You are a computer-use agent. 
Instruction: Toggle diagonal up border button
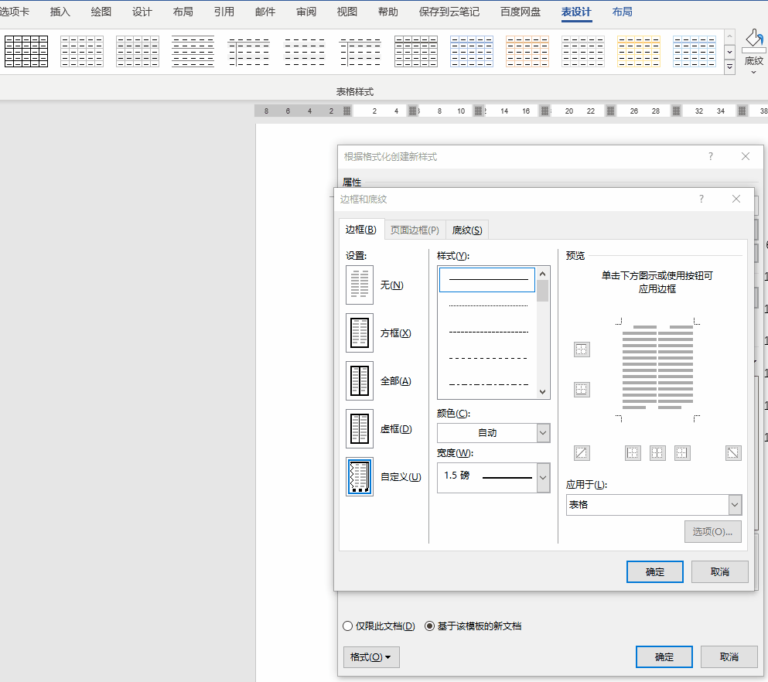point(582,453)
